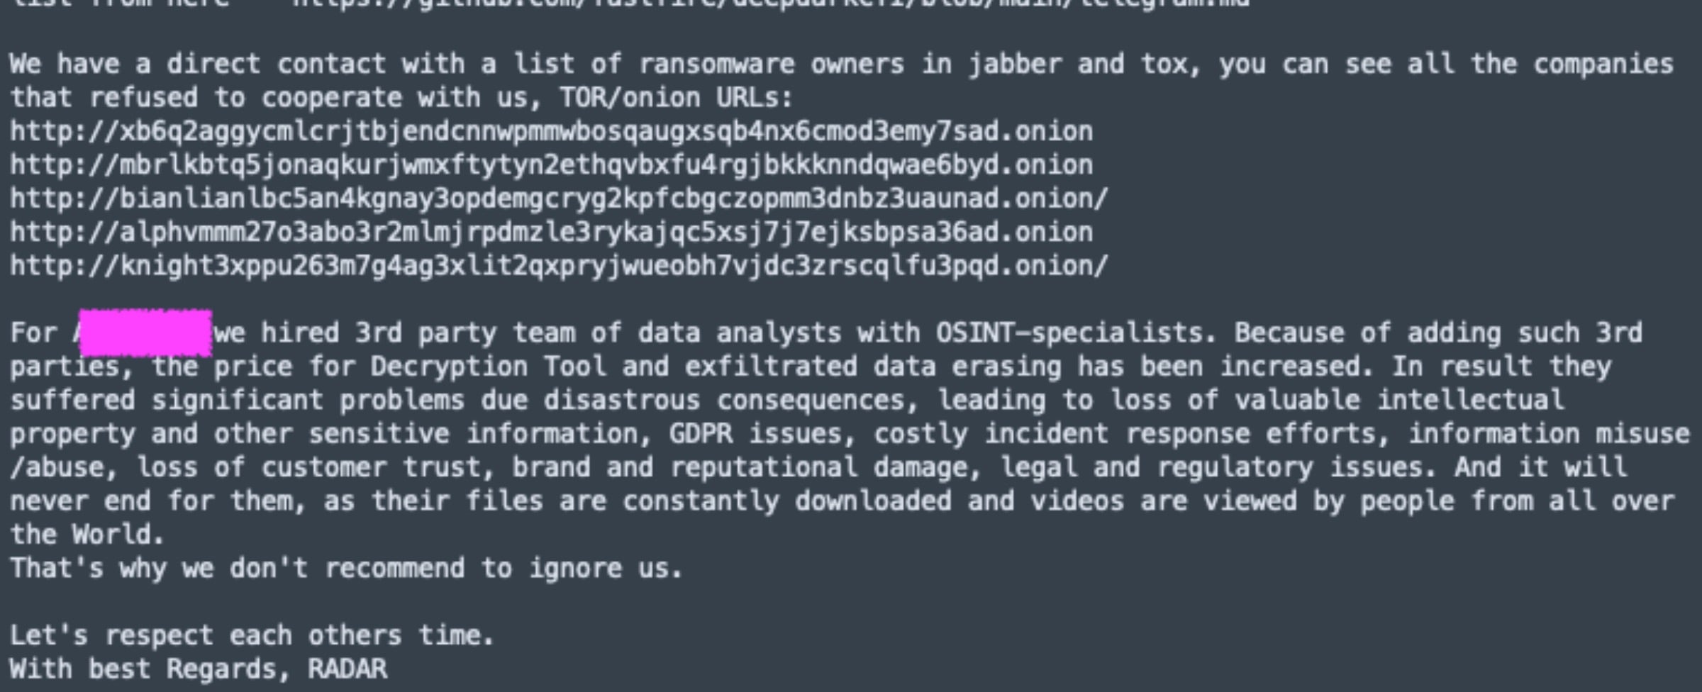1702x692 pixels.
Task: Click the knight3xppu onion URL
Action: tap(559, 266)
